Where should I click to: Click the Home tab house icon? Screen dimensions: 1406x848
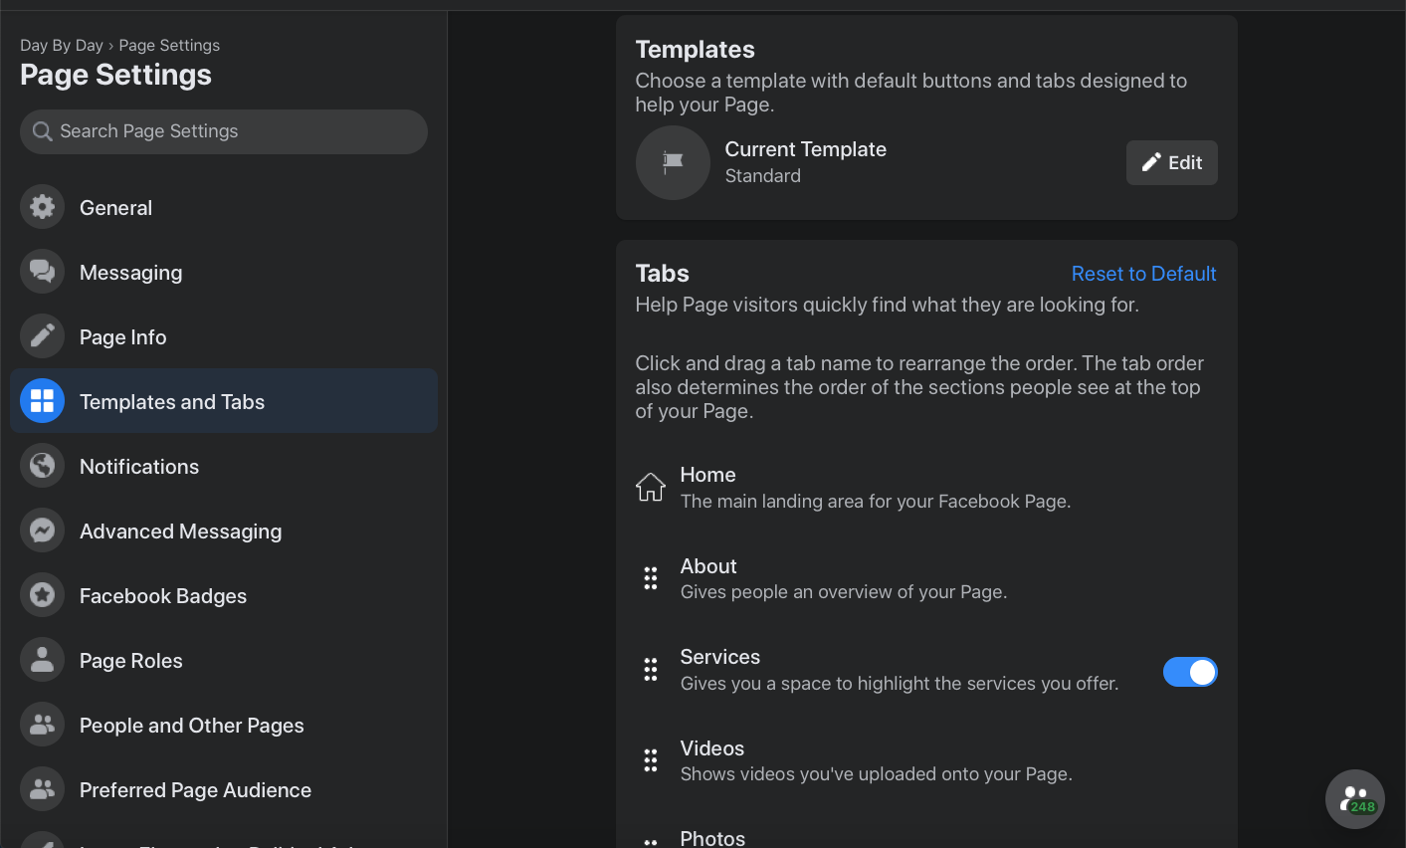651,487
